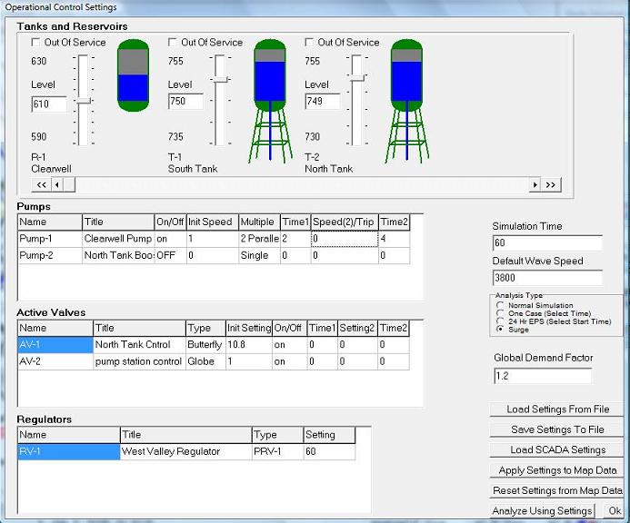Click the Simulation Time field
Screen dimensions: 630x523
[x=547, y=243]
